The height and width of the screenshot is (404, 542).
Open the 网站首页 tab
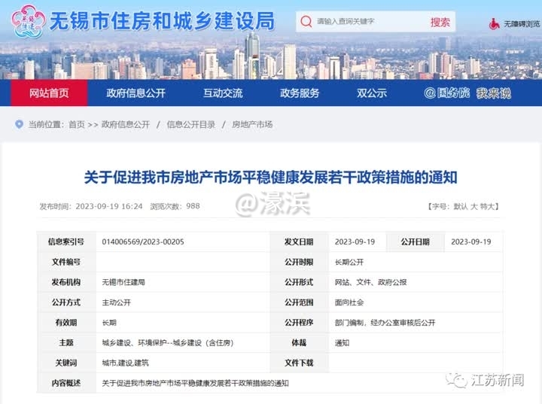pyautogui.click(x=49, y=93)
